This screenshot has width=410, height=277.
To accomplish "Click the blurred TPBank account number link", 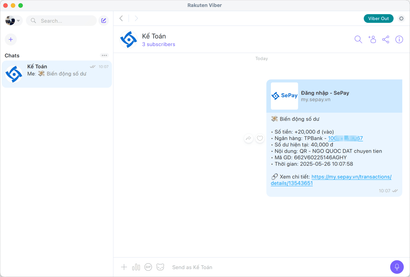I will (345, 138).
